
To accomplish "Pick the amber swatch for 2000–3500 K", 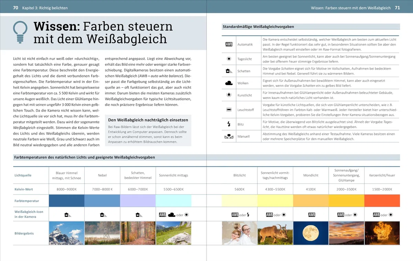I will click(347, 201).
